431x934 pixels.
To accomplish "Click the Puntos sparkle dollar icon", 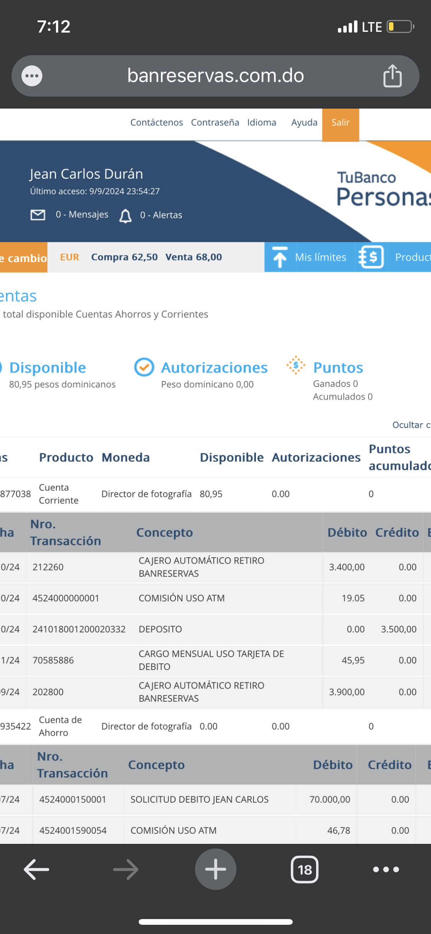I will (296, 365).
